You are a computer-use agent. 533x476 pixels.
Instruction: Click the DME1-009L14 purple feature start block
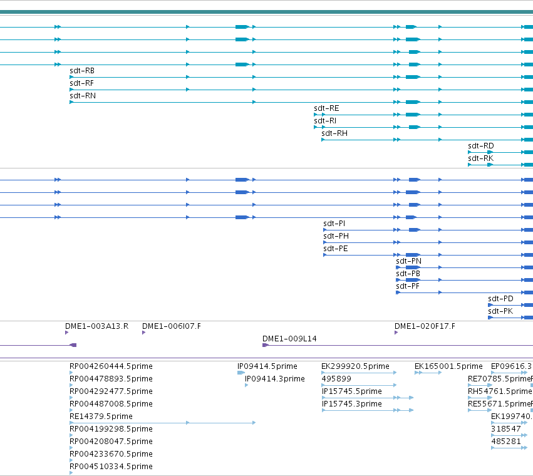[266, 346]
